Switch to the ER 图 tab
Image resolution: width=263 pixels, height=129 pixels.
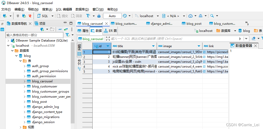110,31
